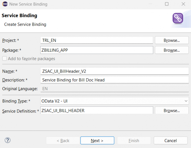Close the New Service Binding dialog
Viewport: 191px width, 148px height.
(183, 4)
